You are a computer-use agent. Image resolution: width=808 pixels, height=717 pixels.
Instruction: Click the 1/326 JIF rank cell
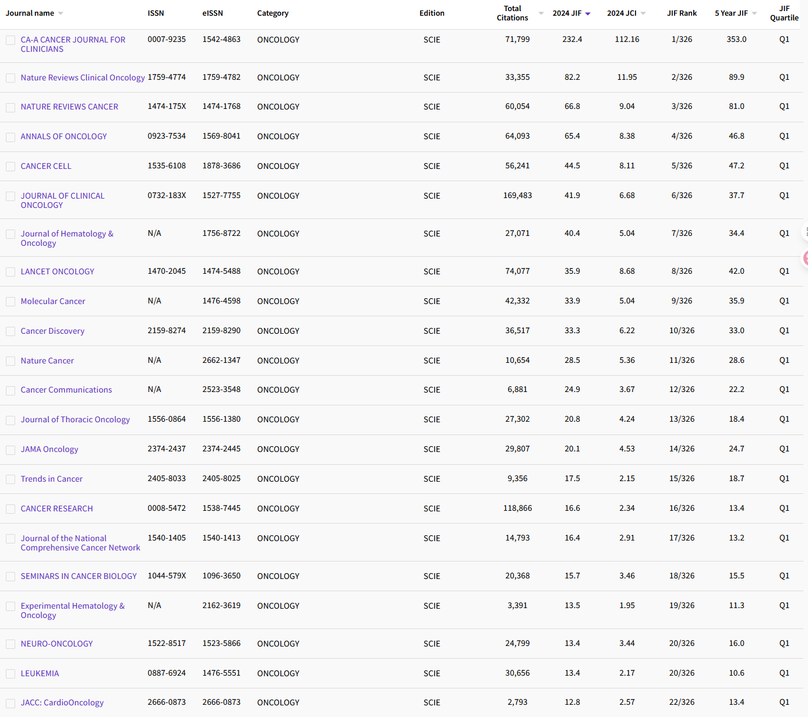(x=682, y=39)
